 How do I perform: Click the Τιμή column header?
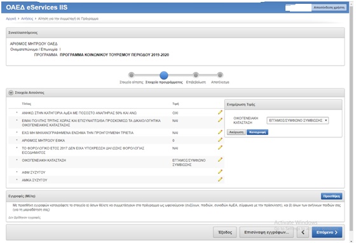click(x=175, y=104)
